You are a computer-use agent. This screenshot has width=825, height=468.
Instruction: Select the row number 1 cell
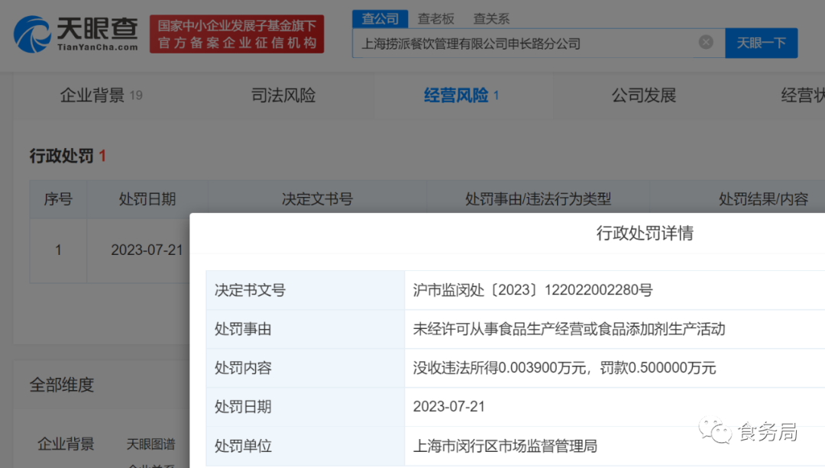(58, 250)
